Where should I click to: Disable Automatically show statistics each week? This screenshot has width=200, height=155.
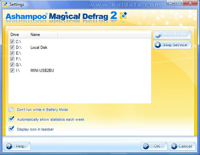11,119
